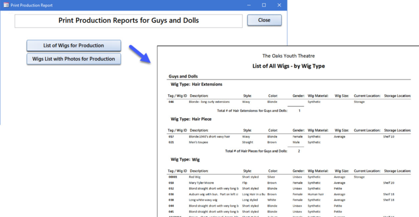
Task: Click the Storage Location column header under Wig
Action: (x=397, y=171)
